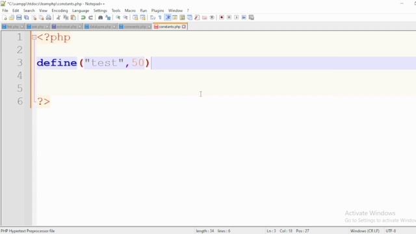Play back the recorded macro
Screen dimensions: 416x234
(237, 18)
